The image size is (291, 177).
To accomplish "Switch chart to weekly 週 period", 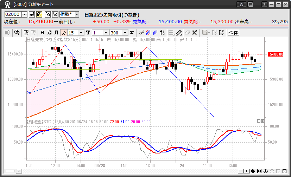I will coord(49,33).
